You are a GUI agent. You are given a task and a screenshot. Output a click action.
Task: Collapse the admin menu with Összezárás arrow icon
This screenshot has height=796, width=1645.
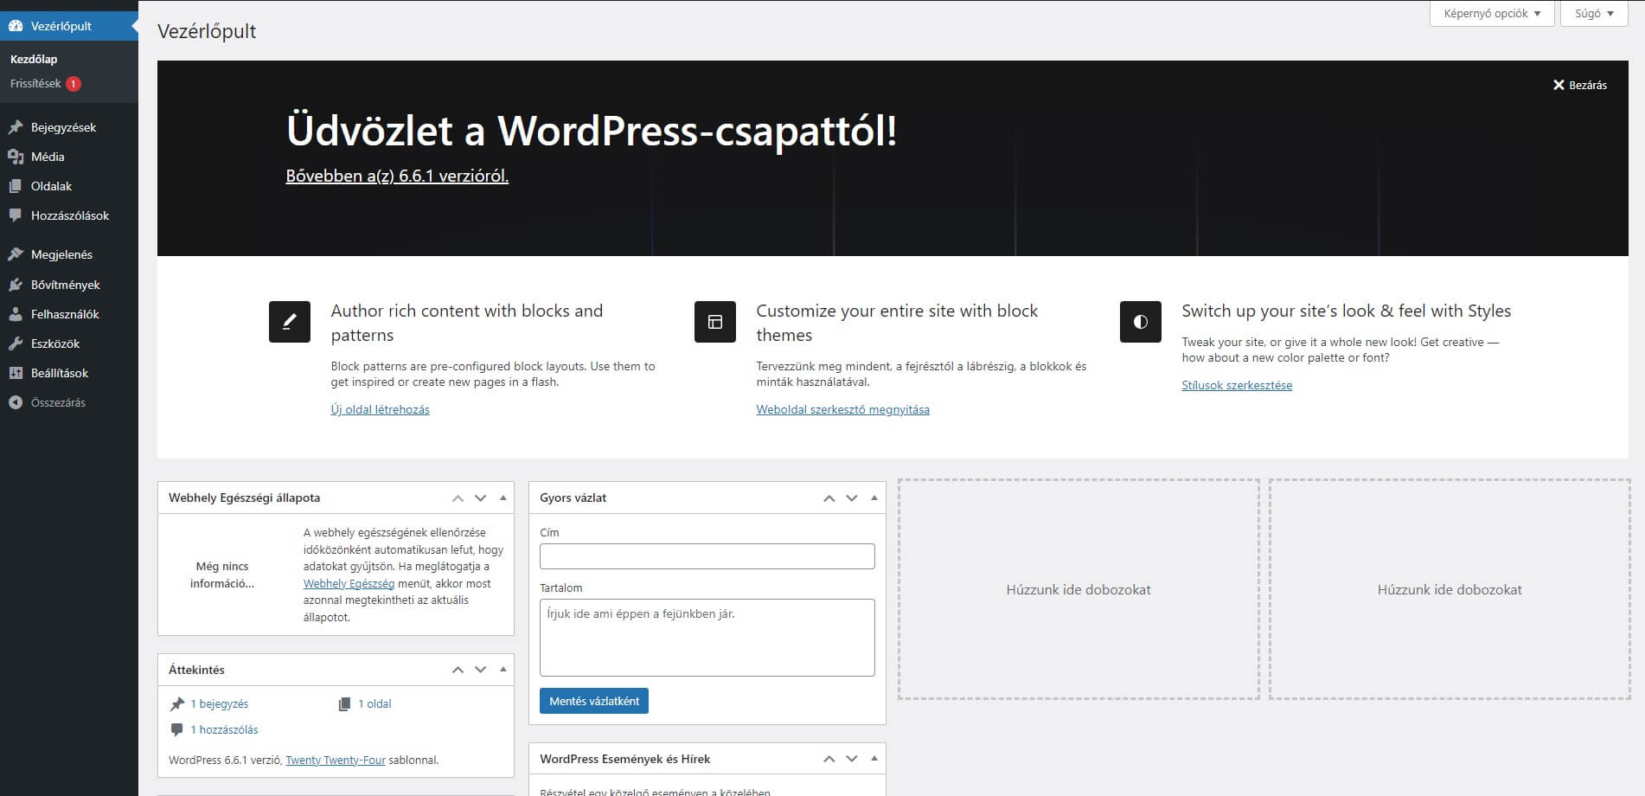tap(16, 402)
